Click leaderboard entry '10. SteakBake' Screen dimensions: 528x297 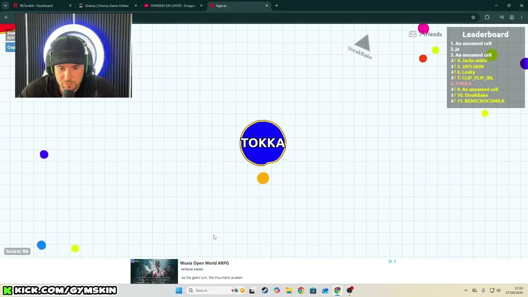click(x=472, y=95)
